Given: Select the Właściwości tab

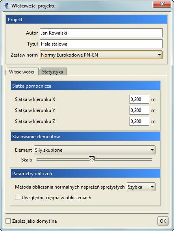Looking at the screenshot, I should click(x=22, y=72).
